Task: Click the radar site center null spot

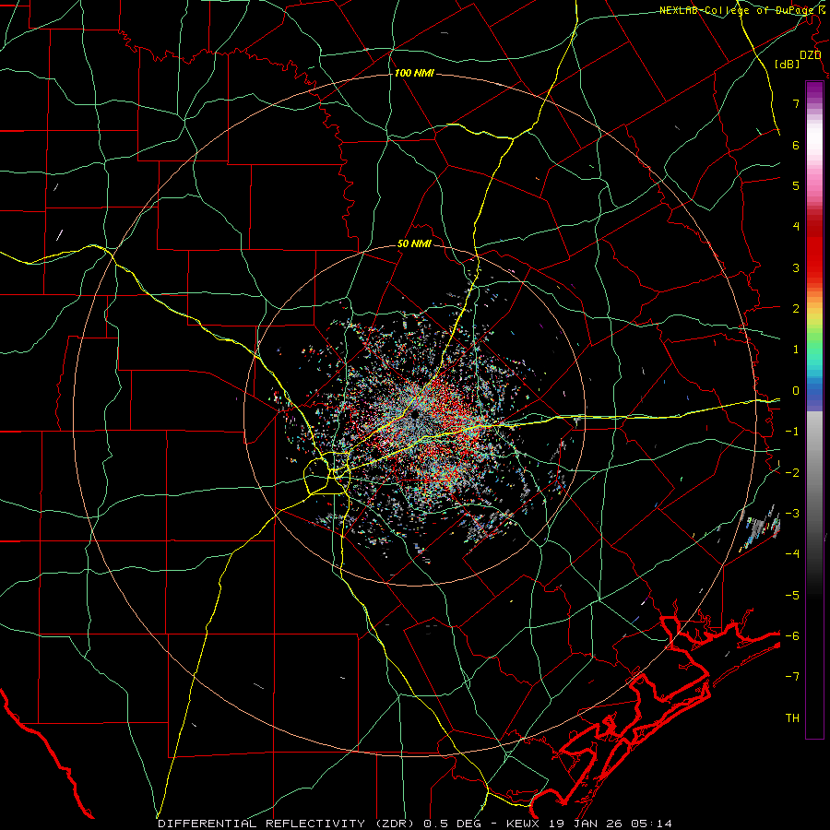Action: pyautogui.click(x=414, y=414)
